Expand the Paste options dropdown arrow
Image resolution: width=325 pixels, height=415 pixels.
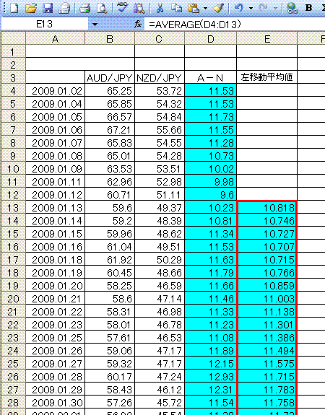206,9
